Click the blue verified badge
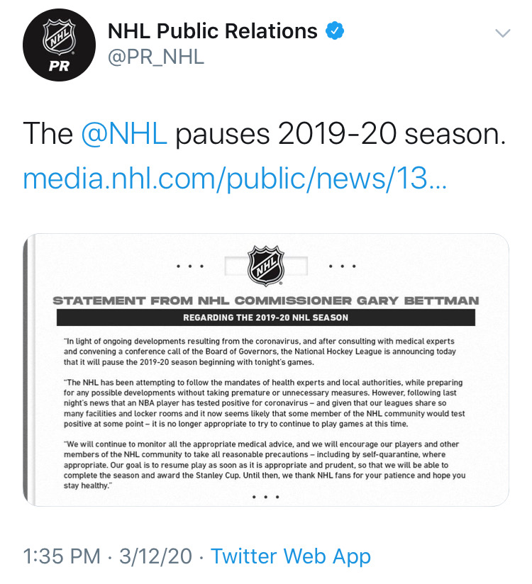The width and height of the screenshot is (532, 584). (335, 30)
